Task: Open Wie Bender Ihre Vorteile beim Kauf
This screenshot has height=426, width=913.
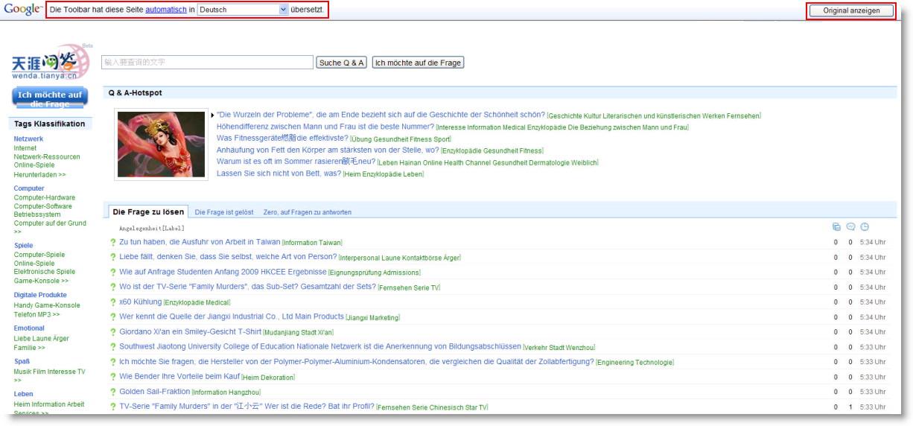Action: point(179,376)
